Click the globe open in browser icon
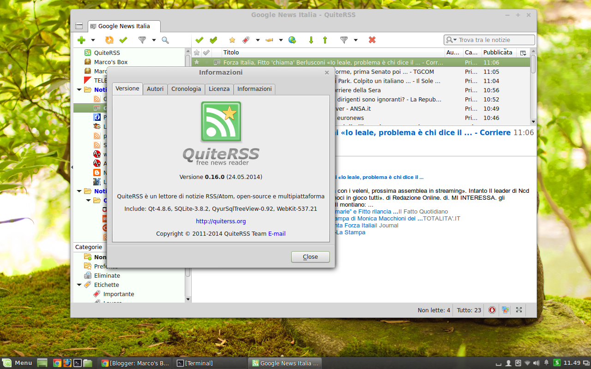The height and width of the screenshot is (369, 591). 292,40
